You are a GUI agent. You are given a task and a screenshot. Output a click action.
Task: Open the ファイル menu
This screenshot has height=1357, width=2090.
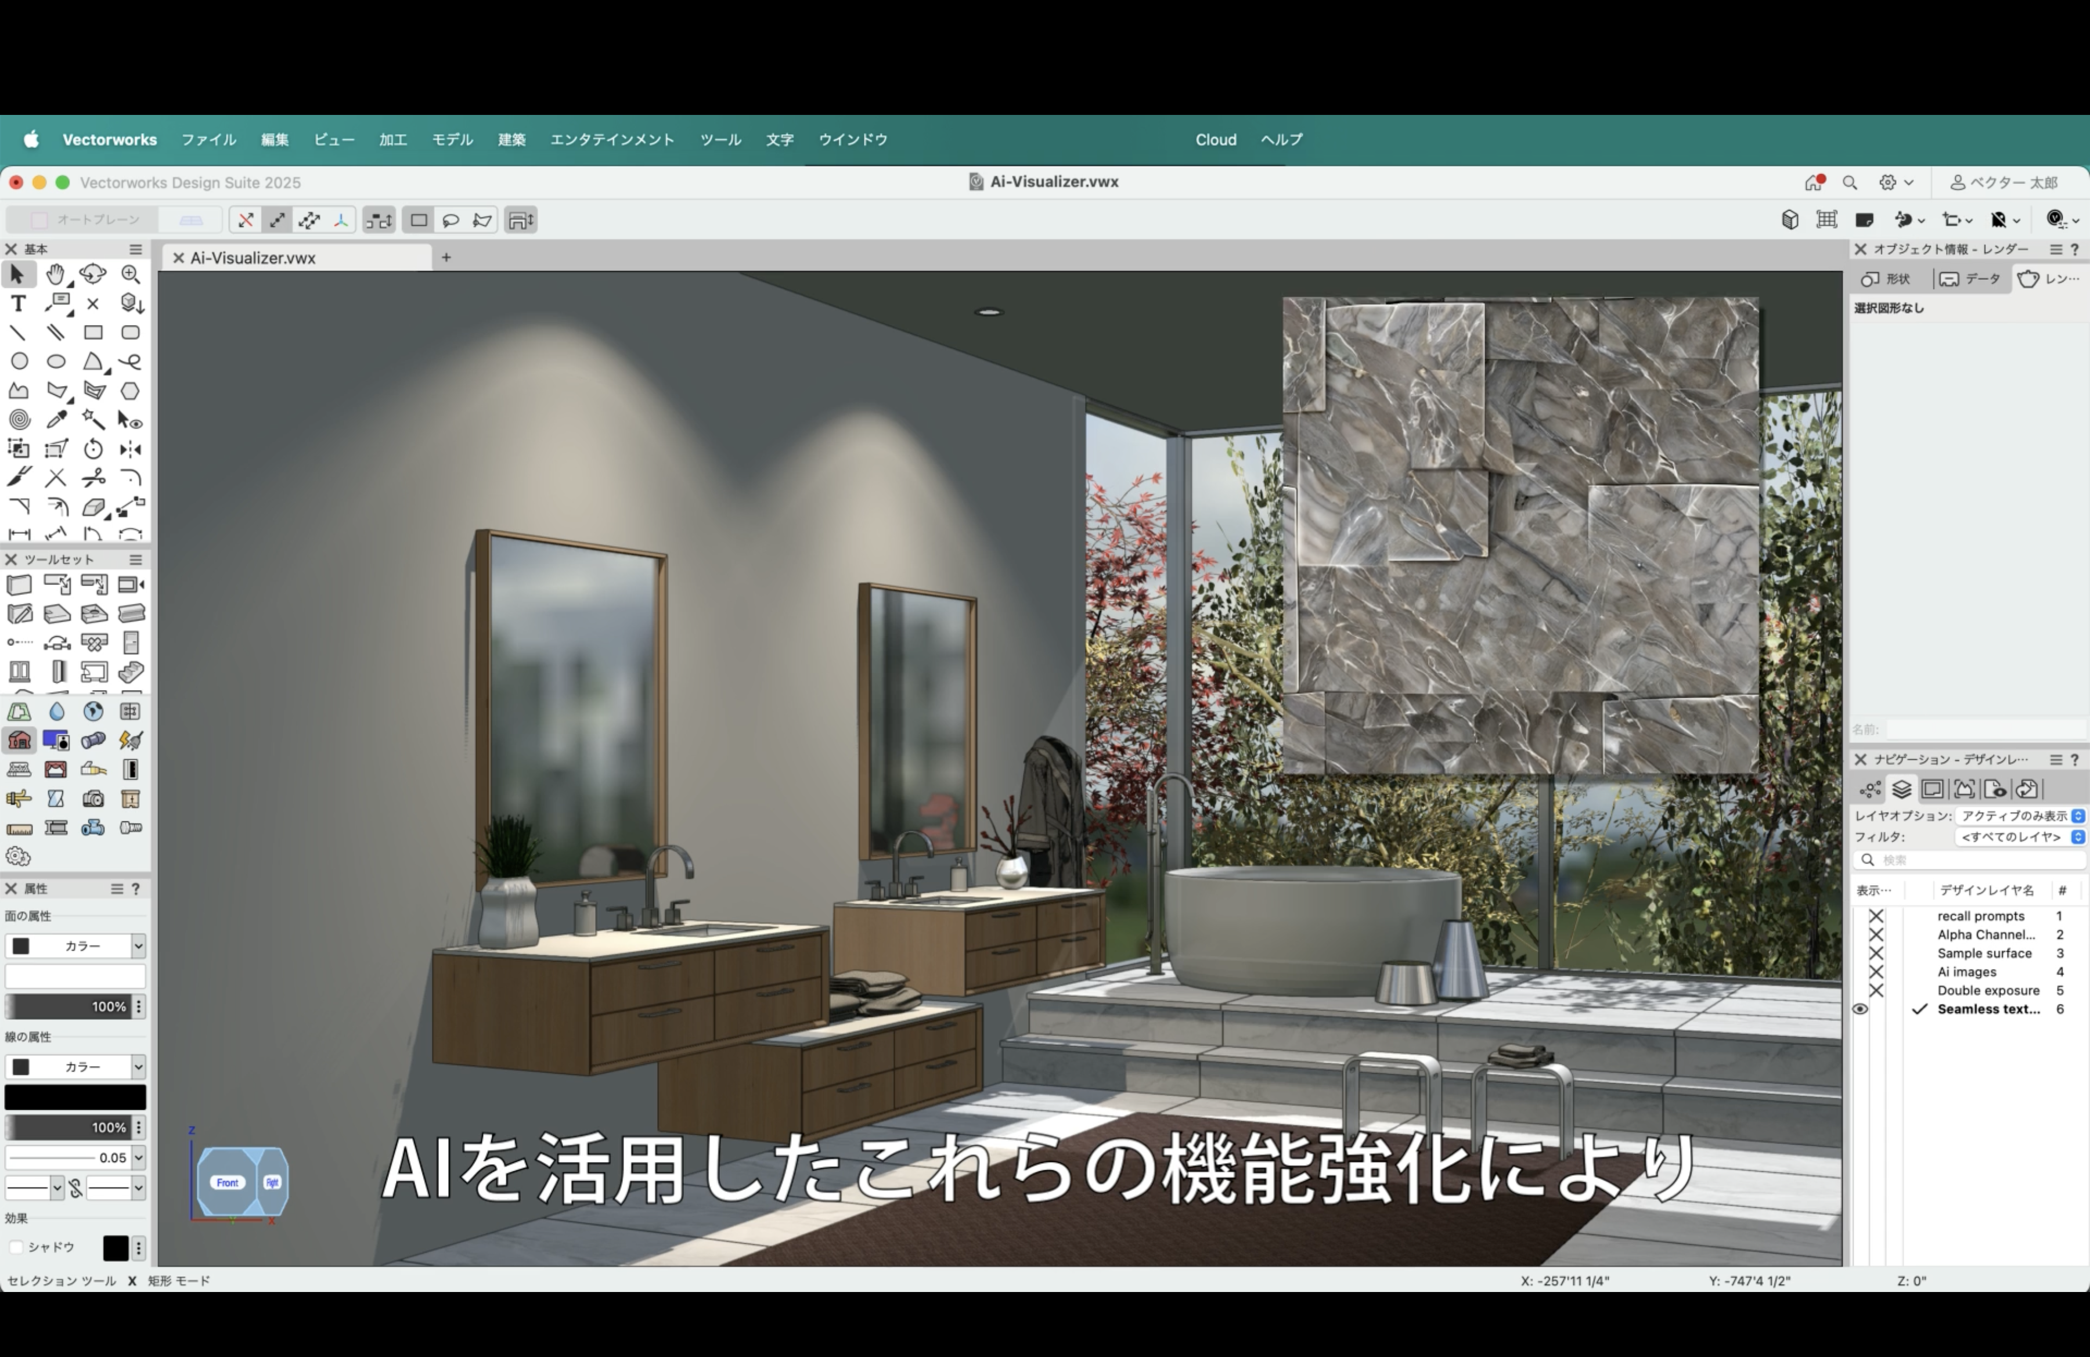pos(209,139)
